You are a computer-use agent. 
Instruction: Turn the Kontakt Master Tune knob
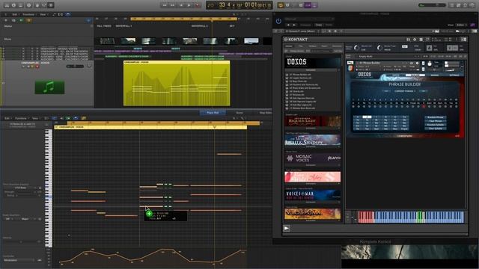tap(379, 48)
